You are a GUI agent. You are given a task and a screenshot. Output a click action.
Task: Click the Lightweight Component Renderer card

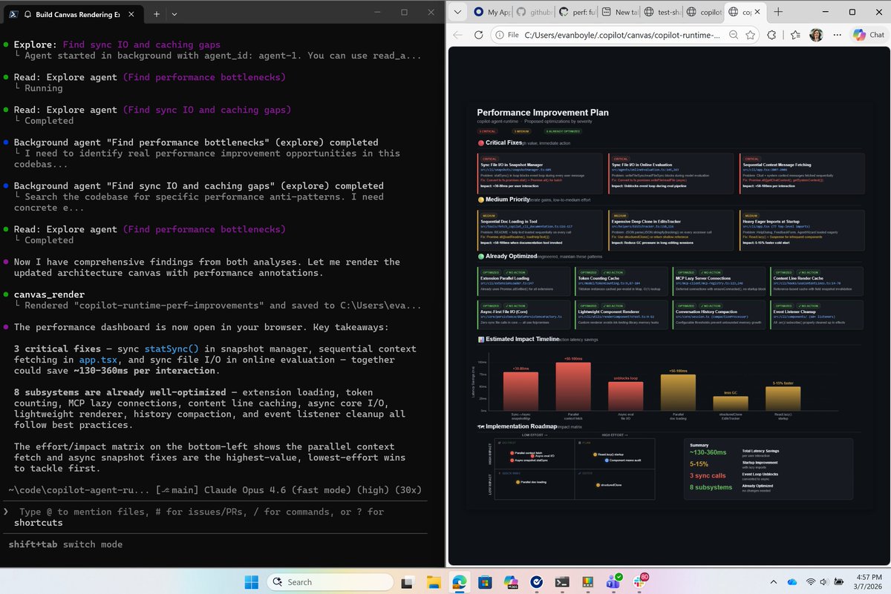[621, 314]
